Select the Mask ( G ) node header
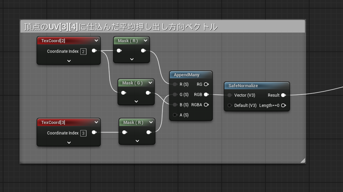Screen dimensions: 343x192 pyautogui.click(x=136, y=83)
